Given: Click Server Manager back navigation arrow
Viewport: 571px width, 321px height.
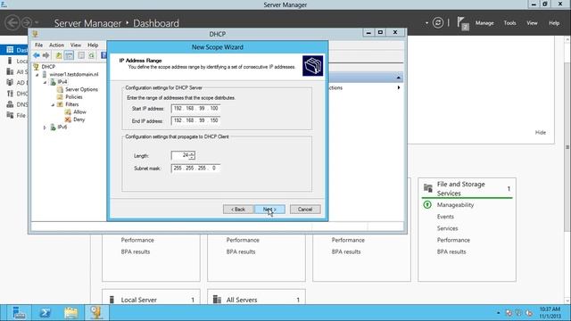Looking at the screenshot, I should coord(12,22).
